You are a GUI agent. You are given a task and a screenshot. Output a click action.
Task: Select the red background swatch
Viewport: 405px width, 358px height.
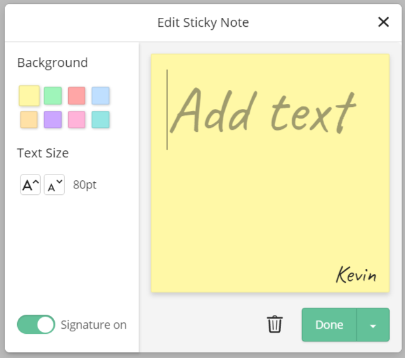(76, 96)
